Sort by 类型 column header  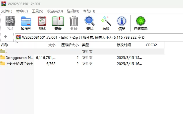point(97,45)
